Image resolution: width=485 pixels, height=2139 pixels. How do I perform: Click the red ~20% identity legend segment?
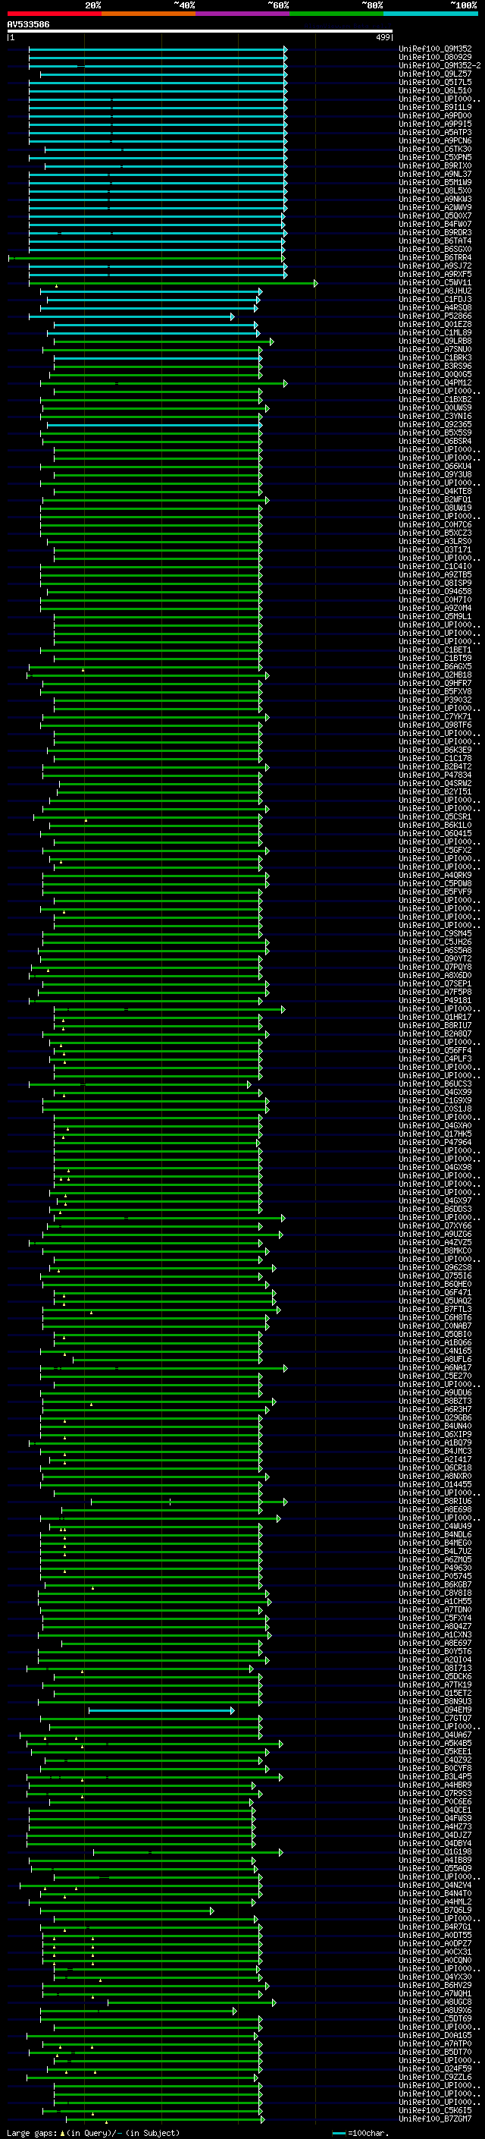[54, 14]
